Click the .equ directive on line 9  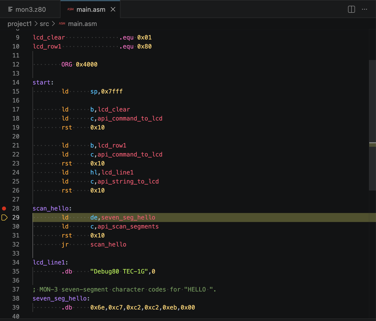click(x=126, y=37)
